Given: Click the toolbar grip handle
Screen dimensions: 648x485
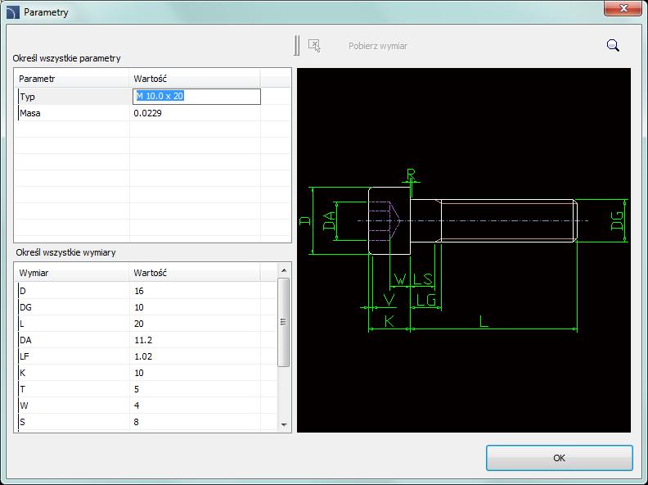Looking at the screenshot, I should tap(297, 46).
